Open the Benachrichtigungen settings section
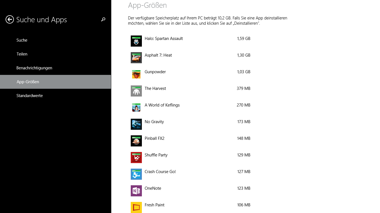Image resolution: width=380 pixels, height=213 pixels. pyautogui.click(x=56, y=68)
